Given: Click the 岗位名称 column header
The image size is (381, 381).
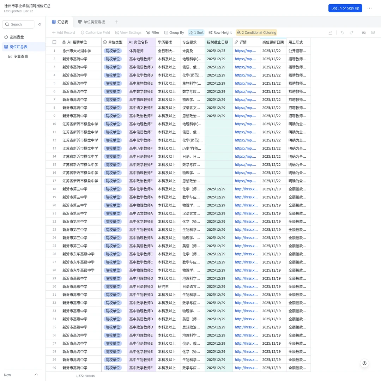Looking at the screenshot, I should pyautogui.click(x=141, y=42).
